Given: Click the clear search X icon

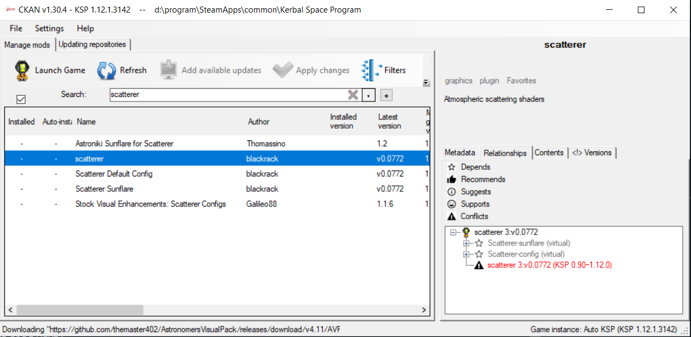Looking at the screenshot, I should (352, 95).
